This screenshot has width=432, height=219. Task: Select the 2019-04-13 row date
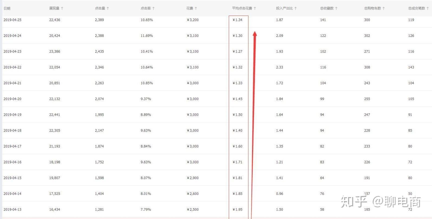[x=12, y=210]
